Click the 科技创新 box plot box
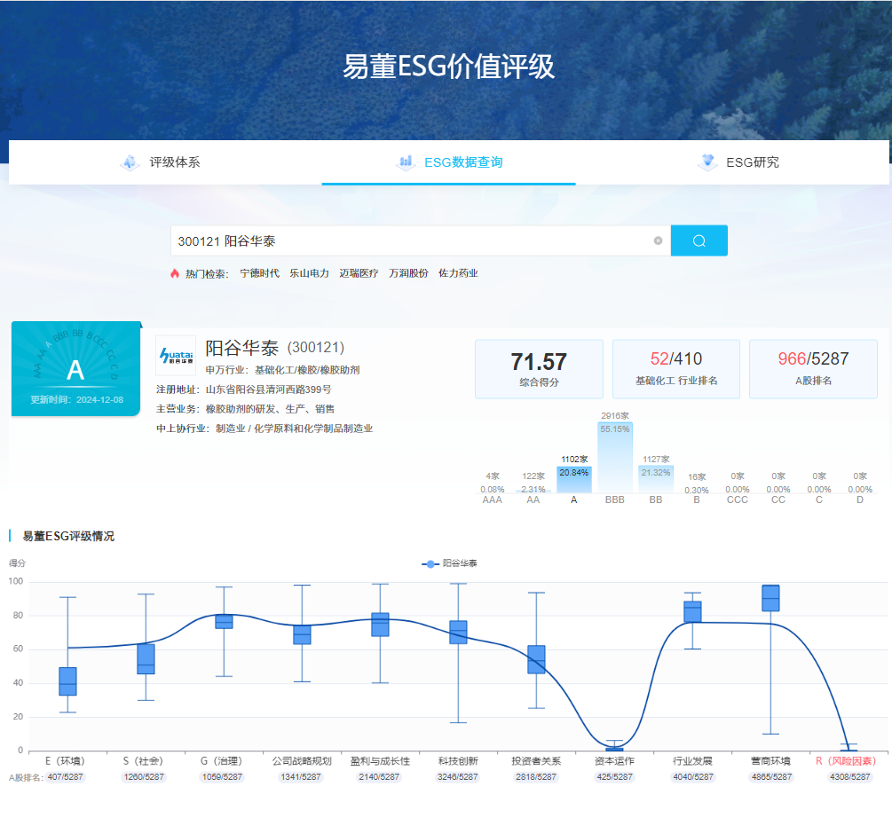892x826 pixels. [x=458, y=633]
